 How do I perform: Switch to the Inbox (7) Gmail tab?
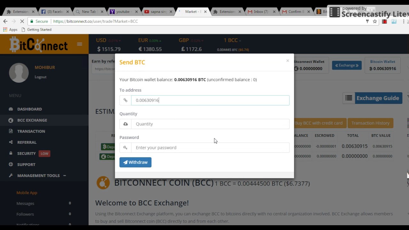pyautogui.click(x=261, y=11)
